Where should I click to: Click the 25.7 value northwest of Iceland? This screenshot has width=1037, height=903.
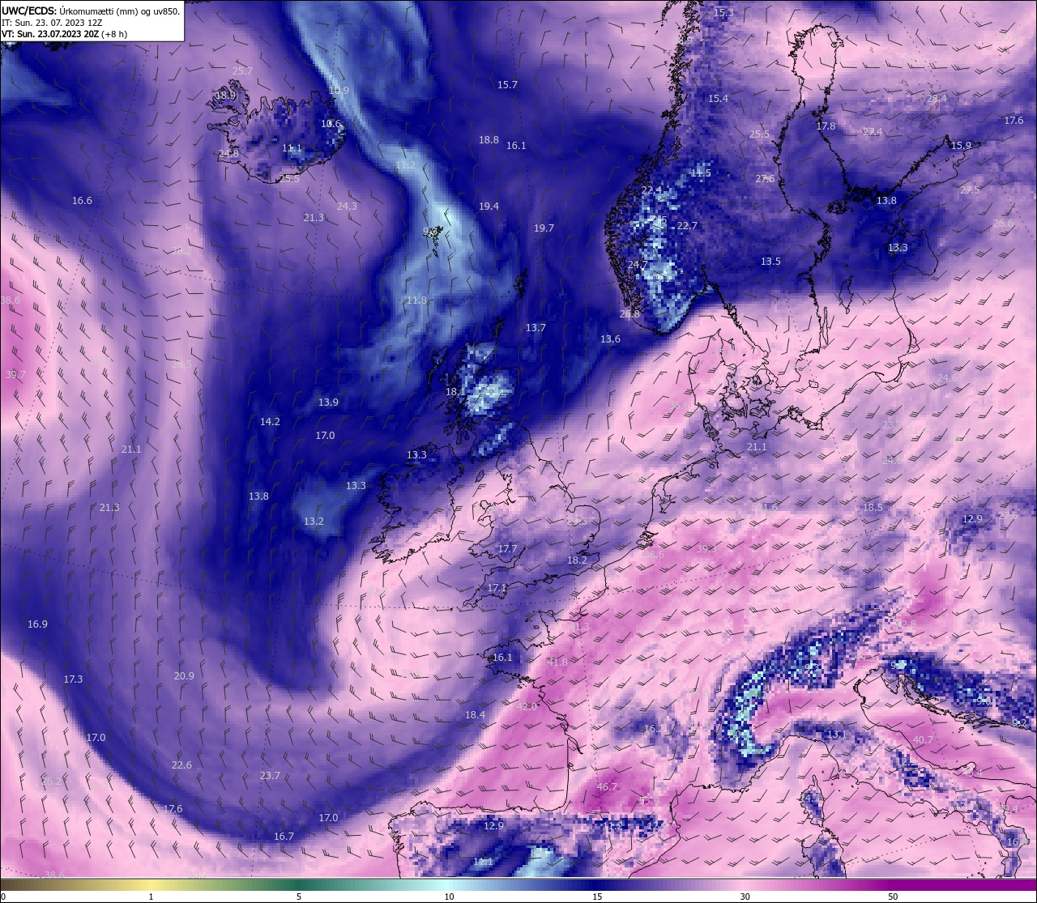(x=242, y=71)
